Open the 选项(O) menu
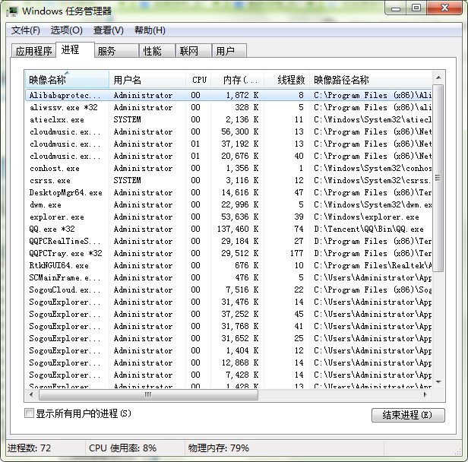 [66, 30]
